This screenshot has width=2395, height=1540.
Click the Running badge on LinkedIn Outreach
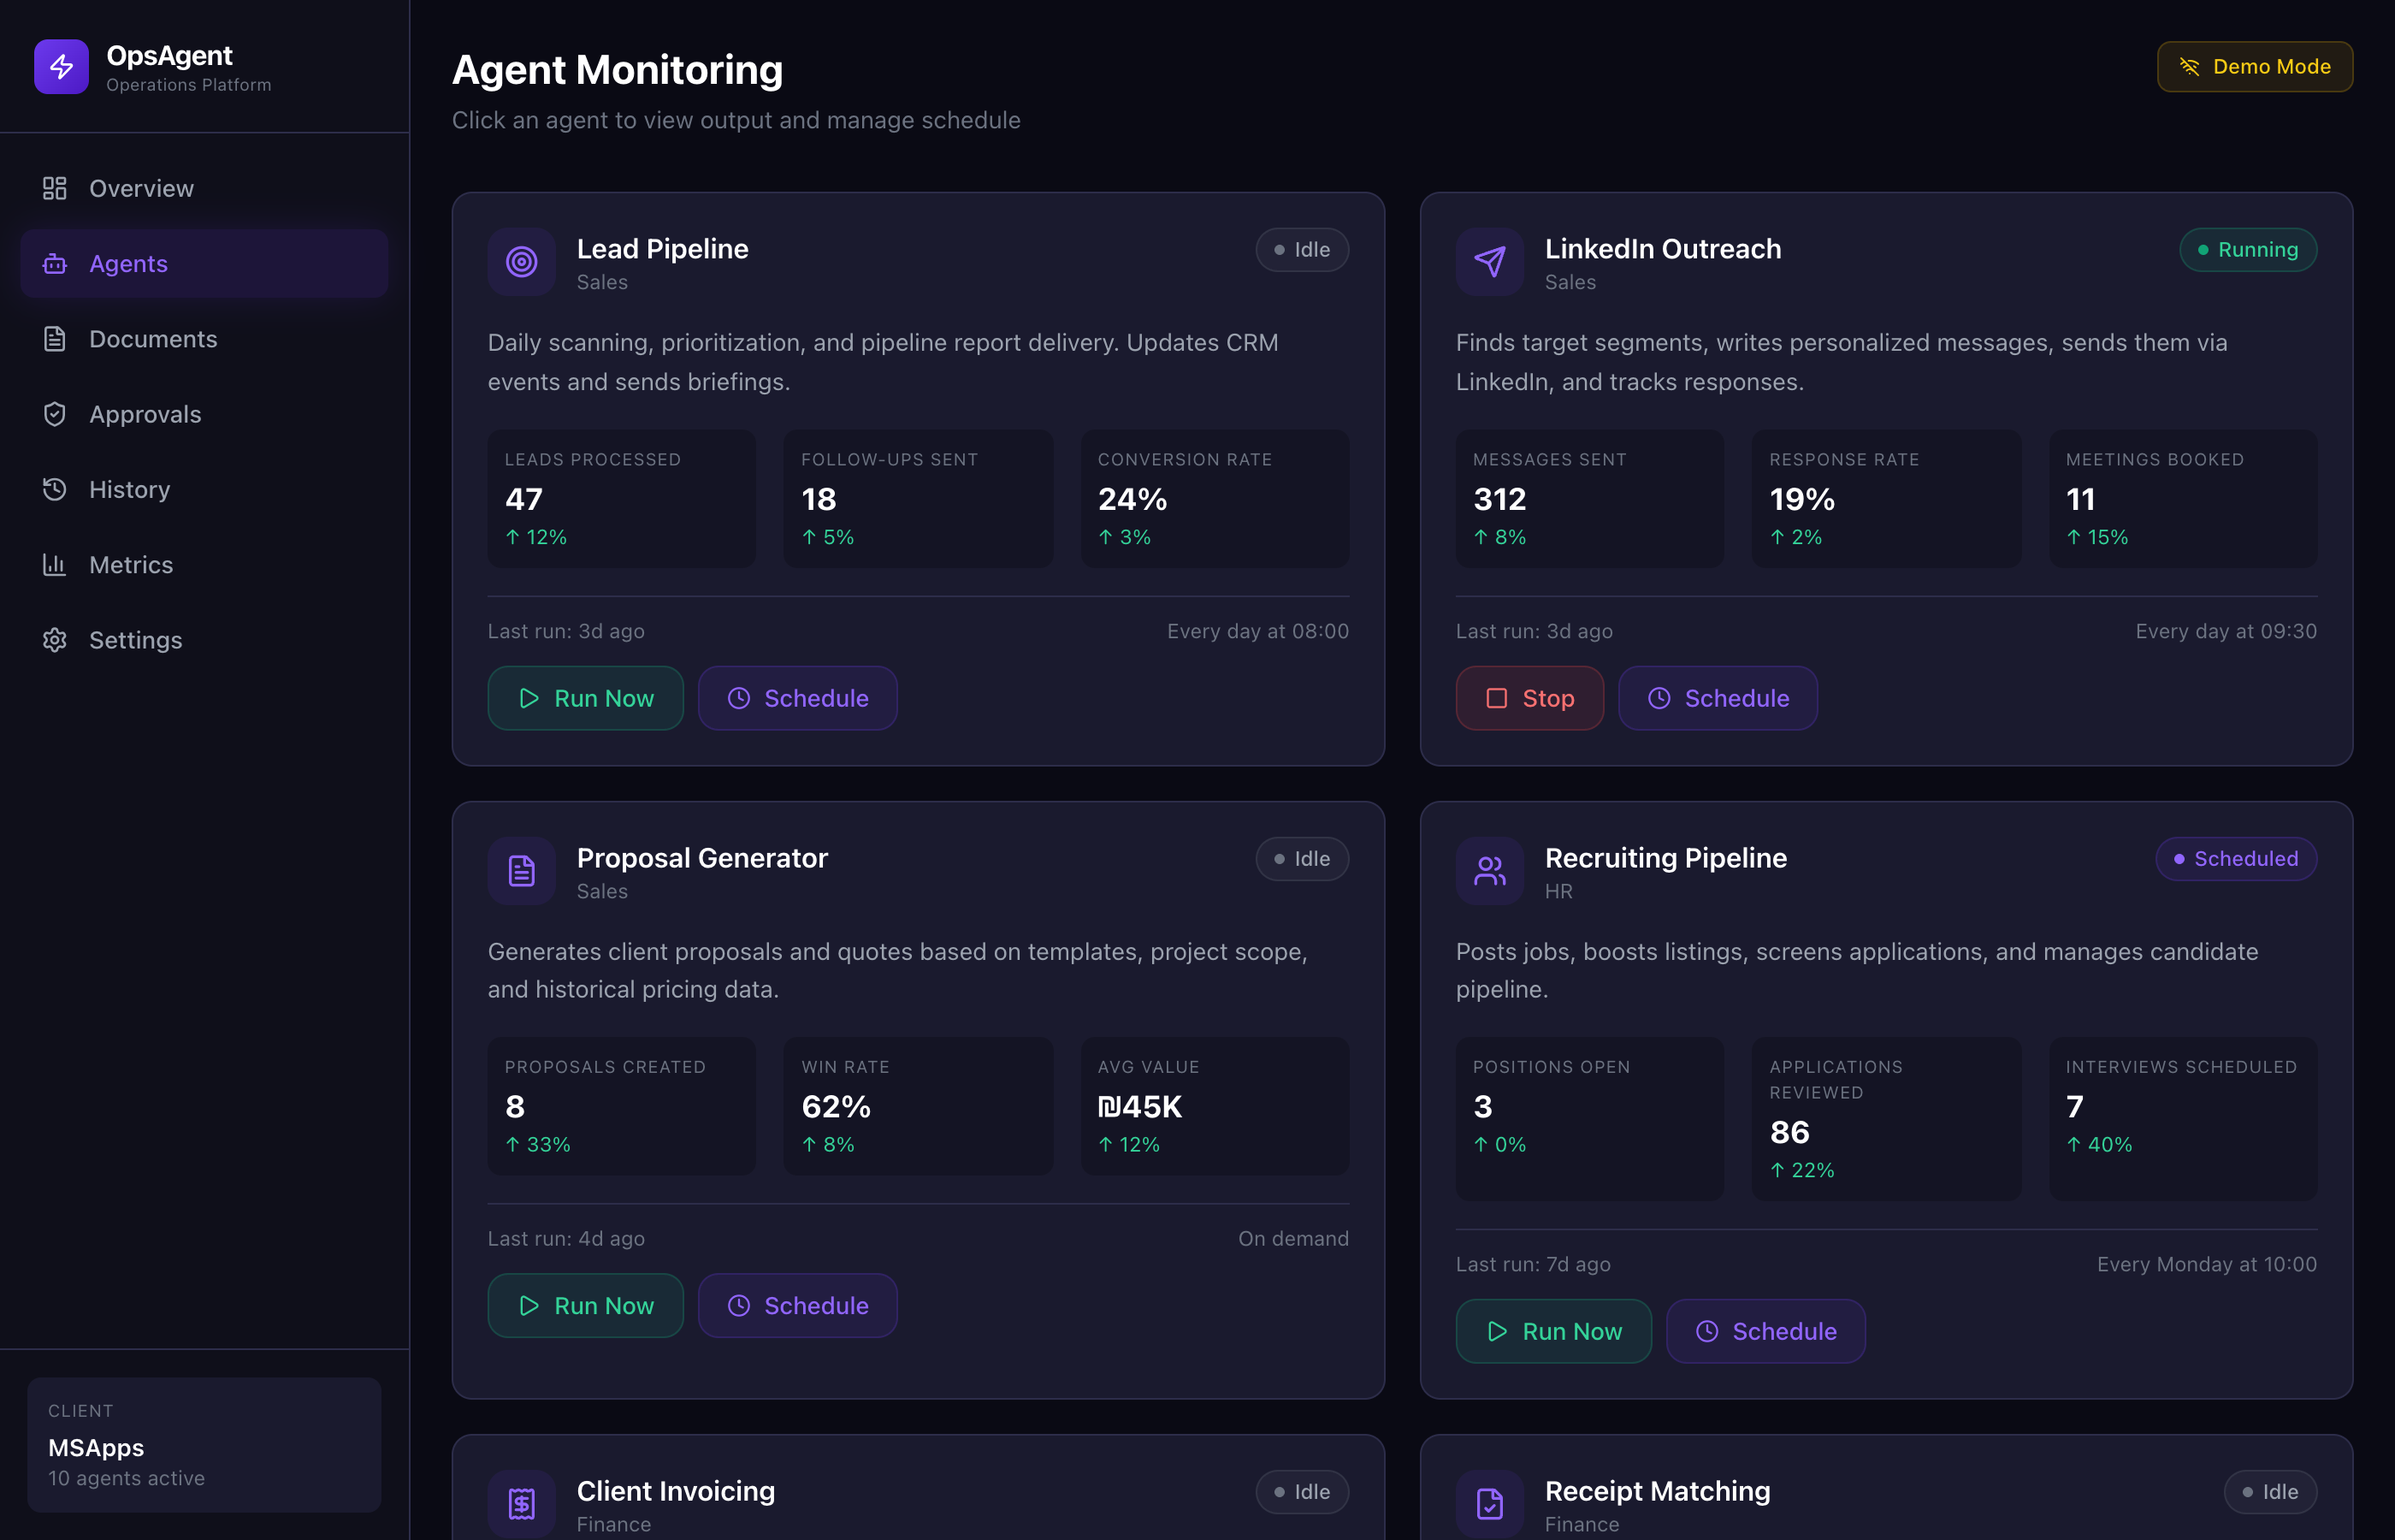click(2248, 249)
